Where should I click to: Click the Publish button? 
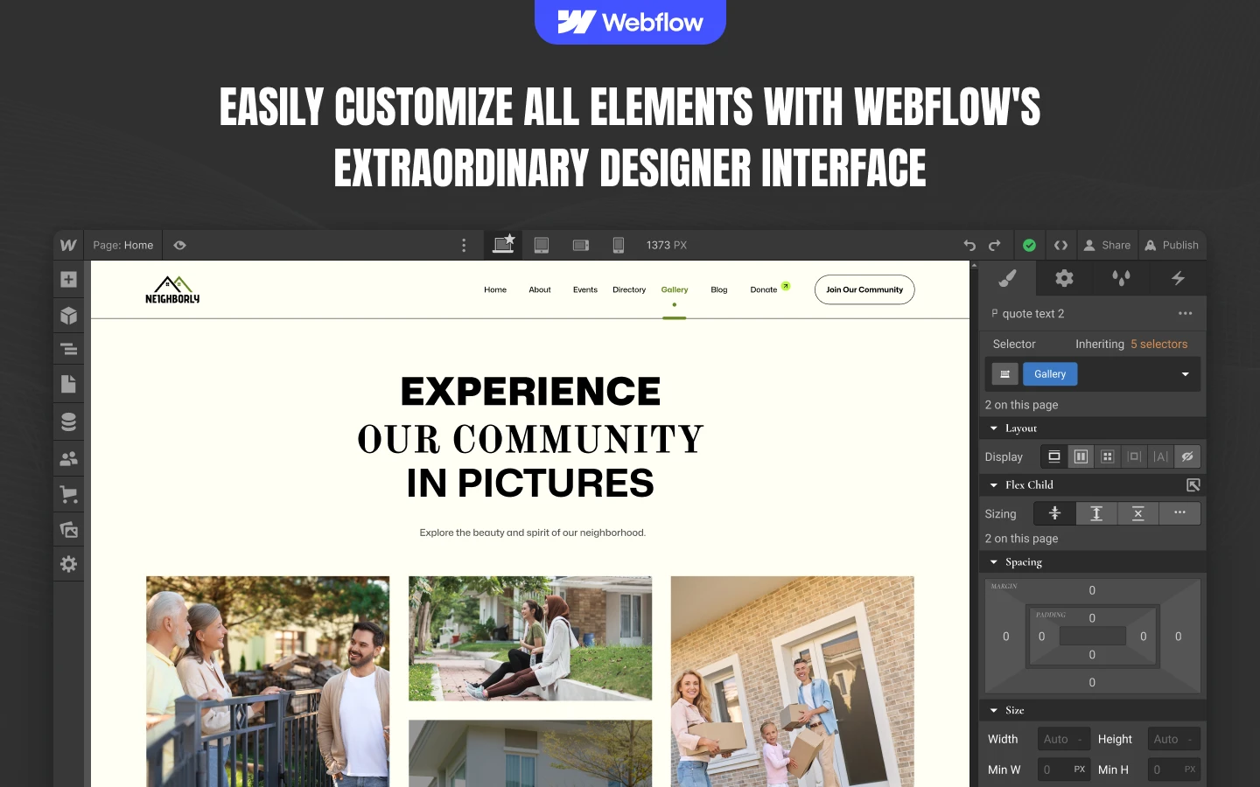[1172, 246]
